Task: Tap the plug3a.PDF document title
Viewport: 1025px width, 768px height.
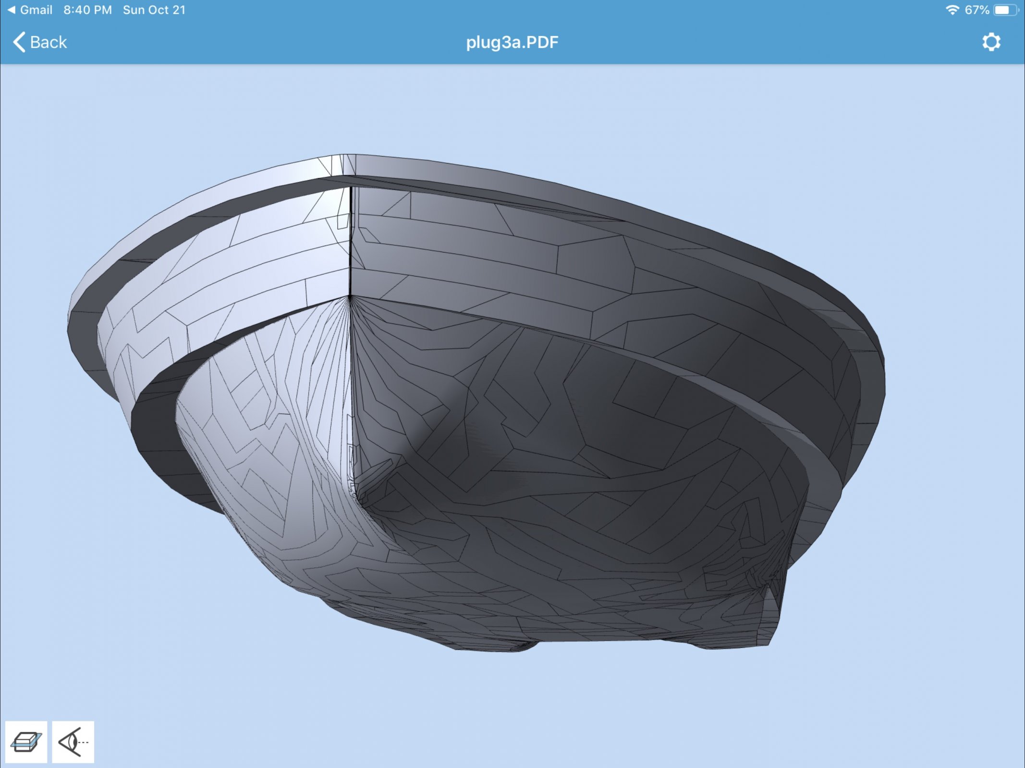Action: pos(512,42)
